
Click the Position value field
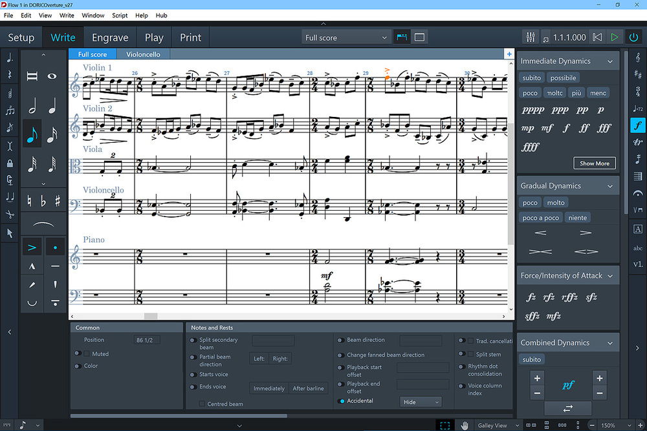tap(147, 340)
